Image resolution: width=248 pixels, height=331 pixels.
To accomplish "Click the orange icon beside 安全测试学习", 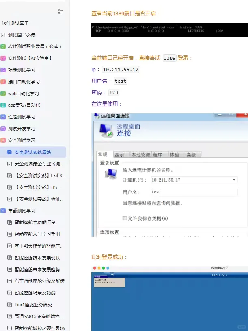I will tap(3, 140).
